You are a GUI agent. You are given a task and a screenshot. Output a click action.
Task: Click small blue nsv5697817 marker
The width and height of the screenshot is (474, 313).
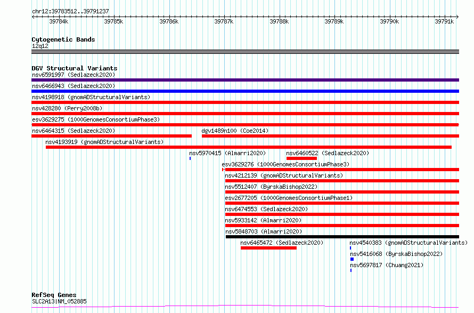pos(351,270)
